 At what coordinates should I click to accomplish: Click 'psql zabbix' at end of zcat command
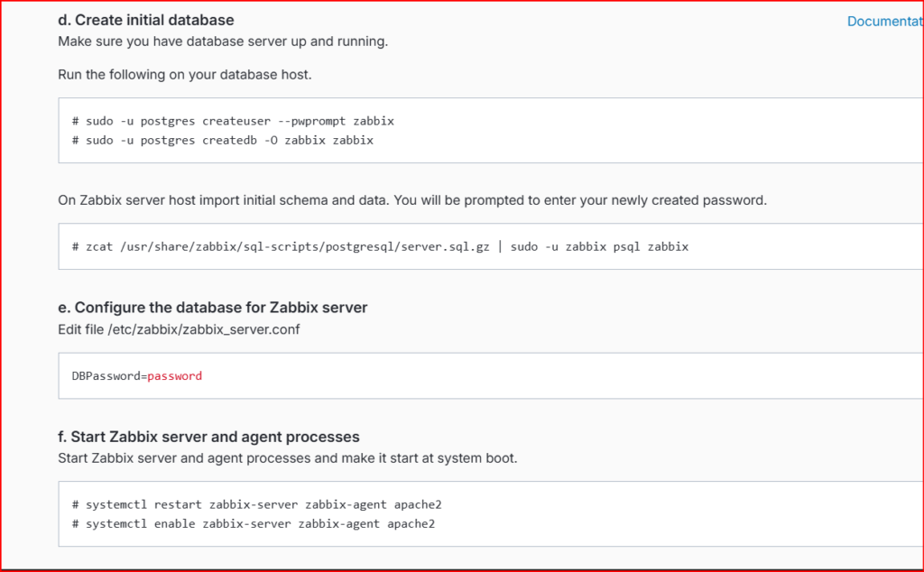pos(651,246)
